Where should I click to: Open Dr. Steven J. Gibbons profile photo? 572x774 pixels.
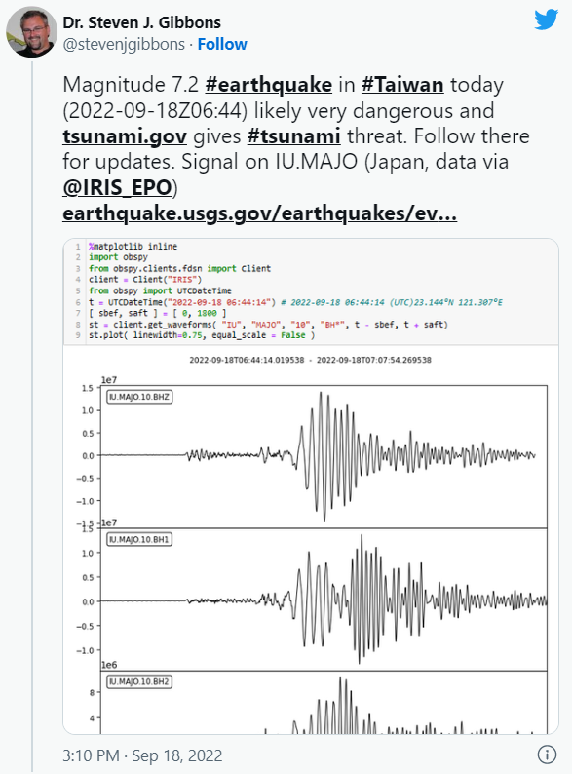tap(31, 32)
